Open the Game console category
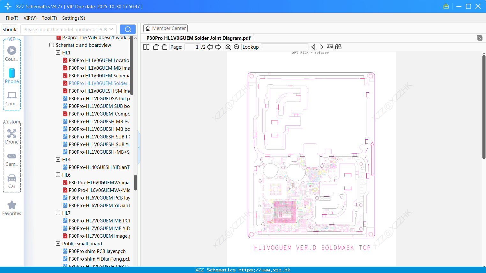This screenshot has width=486, height=273. 12,159
